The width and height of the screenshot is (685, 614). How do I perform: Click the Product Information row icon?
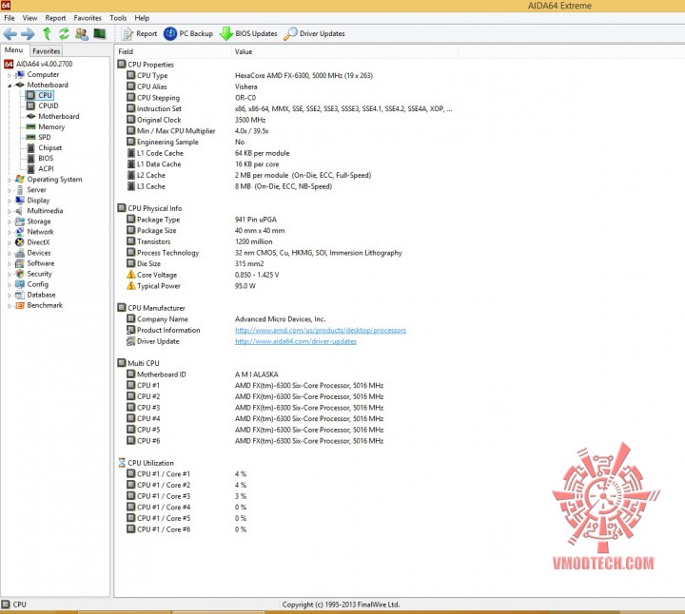click(130, 330)
